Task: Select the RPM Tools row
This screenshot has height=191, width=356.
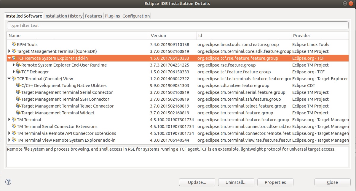Action: point(178,45)
